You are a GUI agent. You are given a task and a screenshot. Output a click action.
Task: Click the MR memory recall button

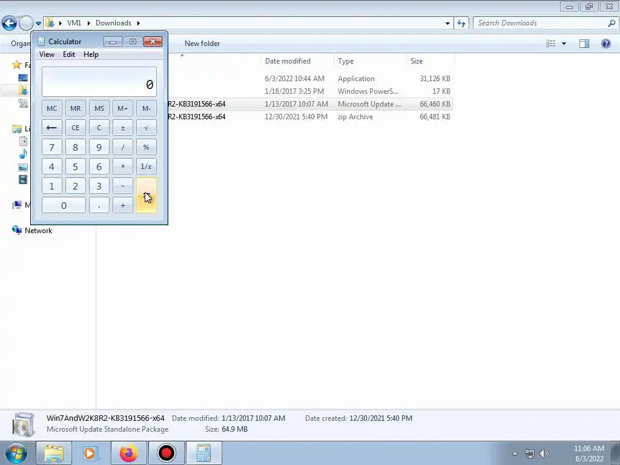[76, 108]
